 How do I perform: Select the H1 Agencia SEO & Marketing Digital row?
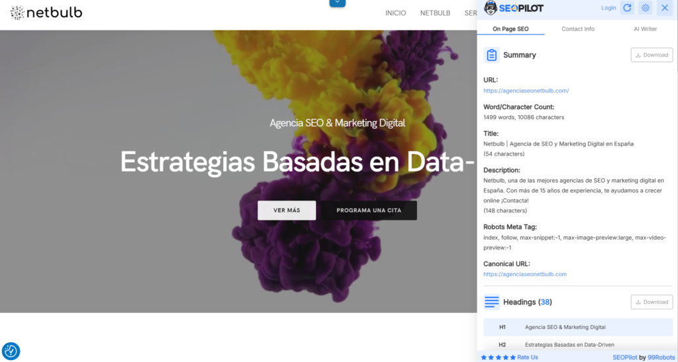pyautogui.click(x=578, y=327)
